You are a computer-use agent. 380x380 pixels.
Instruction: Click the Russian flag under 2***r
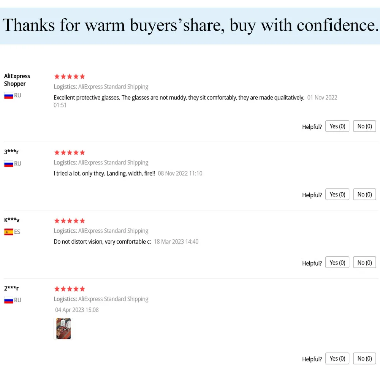(8, 301)
